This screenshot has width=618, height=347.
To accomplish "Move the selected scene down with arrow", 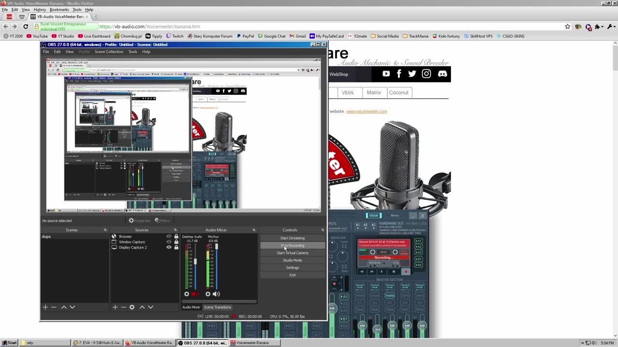I will 72,307.
